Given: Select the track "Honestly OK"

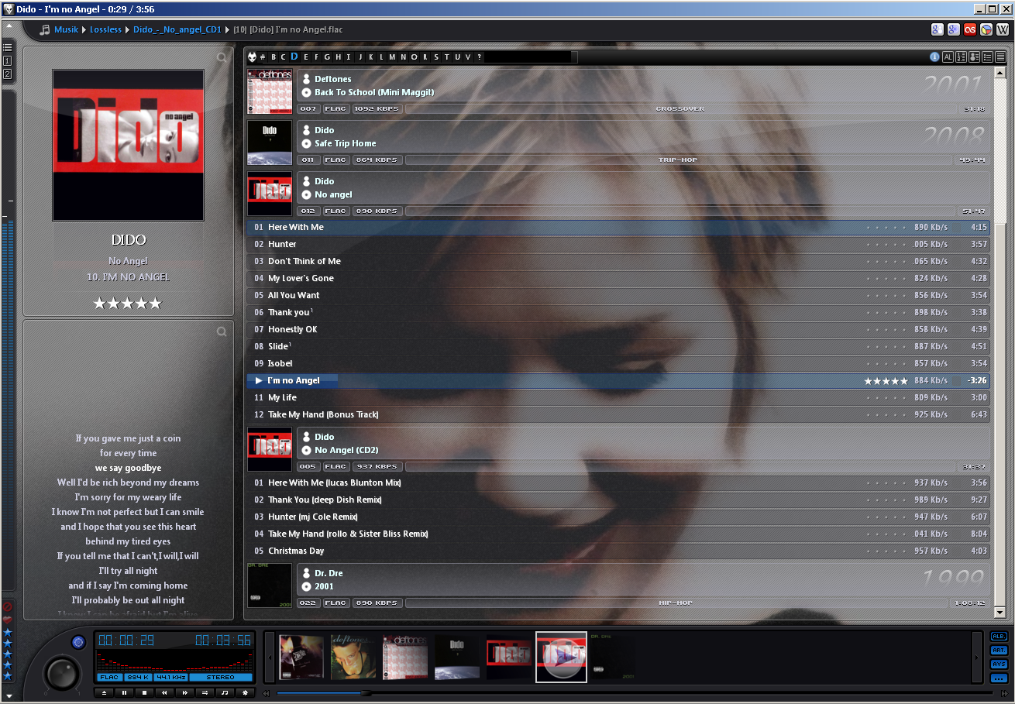Looking at the screenshot, I should click(618, 329).
